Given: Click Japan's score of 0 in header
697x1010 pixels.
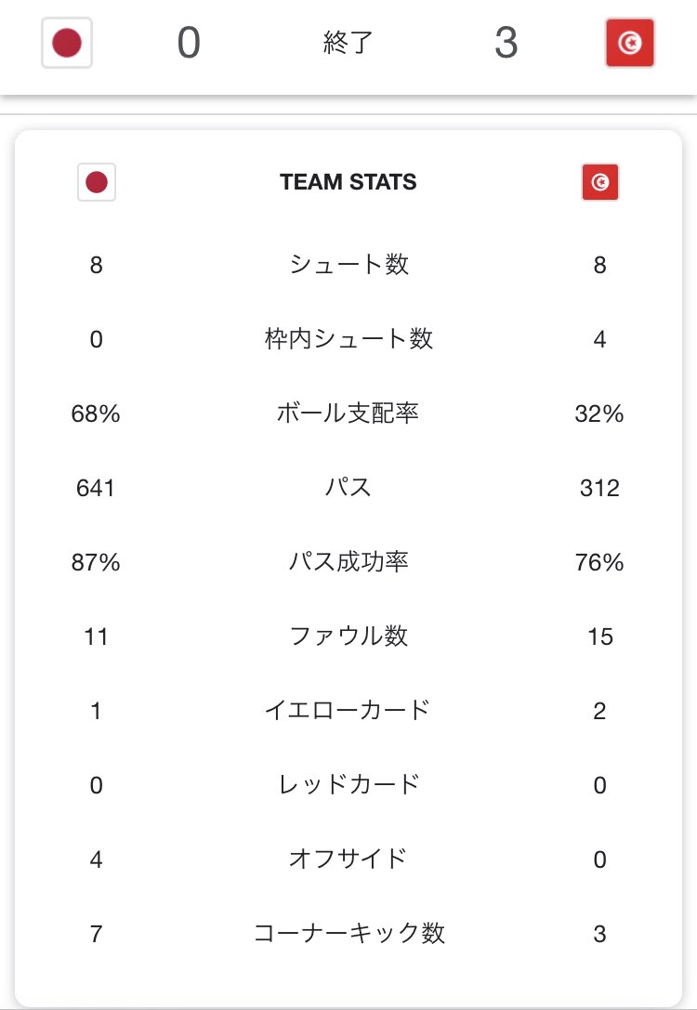Looking at the screenshot, I should [x=189, y=43].
